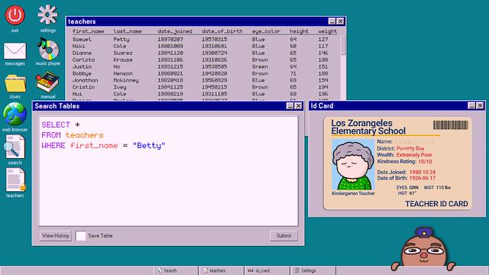Screen dimensions: 489x275
Task: Open the search magnifier desktop icon
Action: click(15, 147)
